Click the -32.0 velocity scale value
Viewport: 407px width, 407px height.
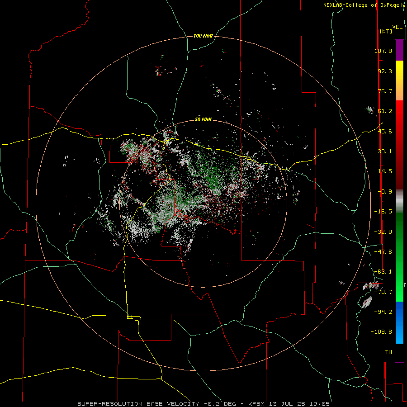click(x=383, y=232)
